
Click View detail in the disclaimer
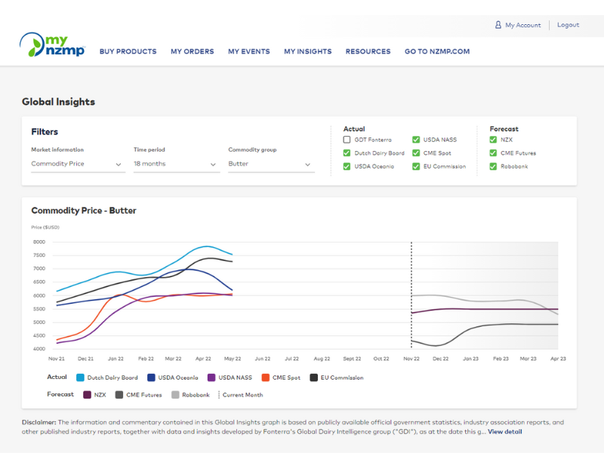coord(505,432)
